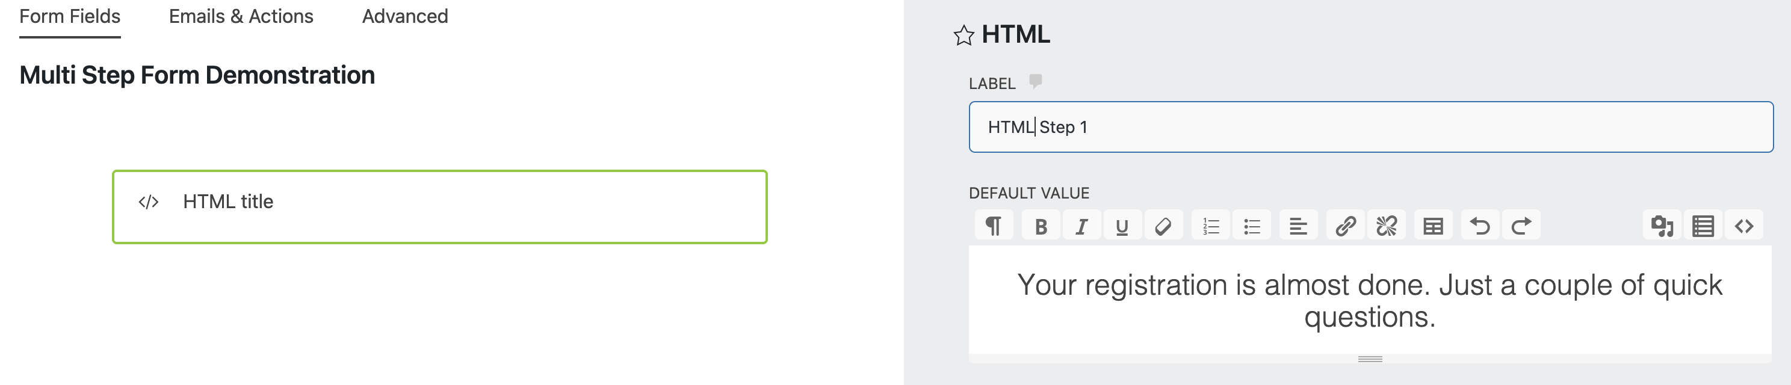
Task: Redo the last editor change
Action: tap(1523, 224)
